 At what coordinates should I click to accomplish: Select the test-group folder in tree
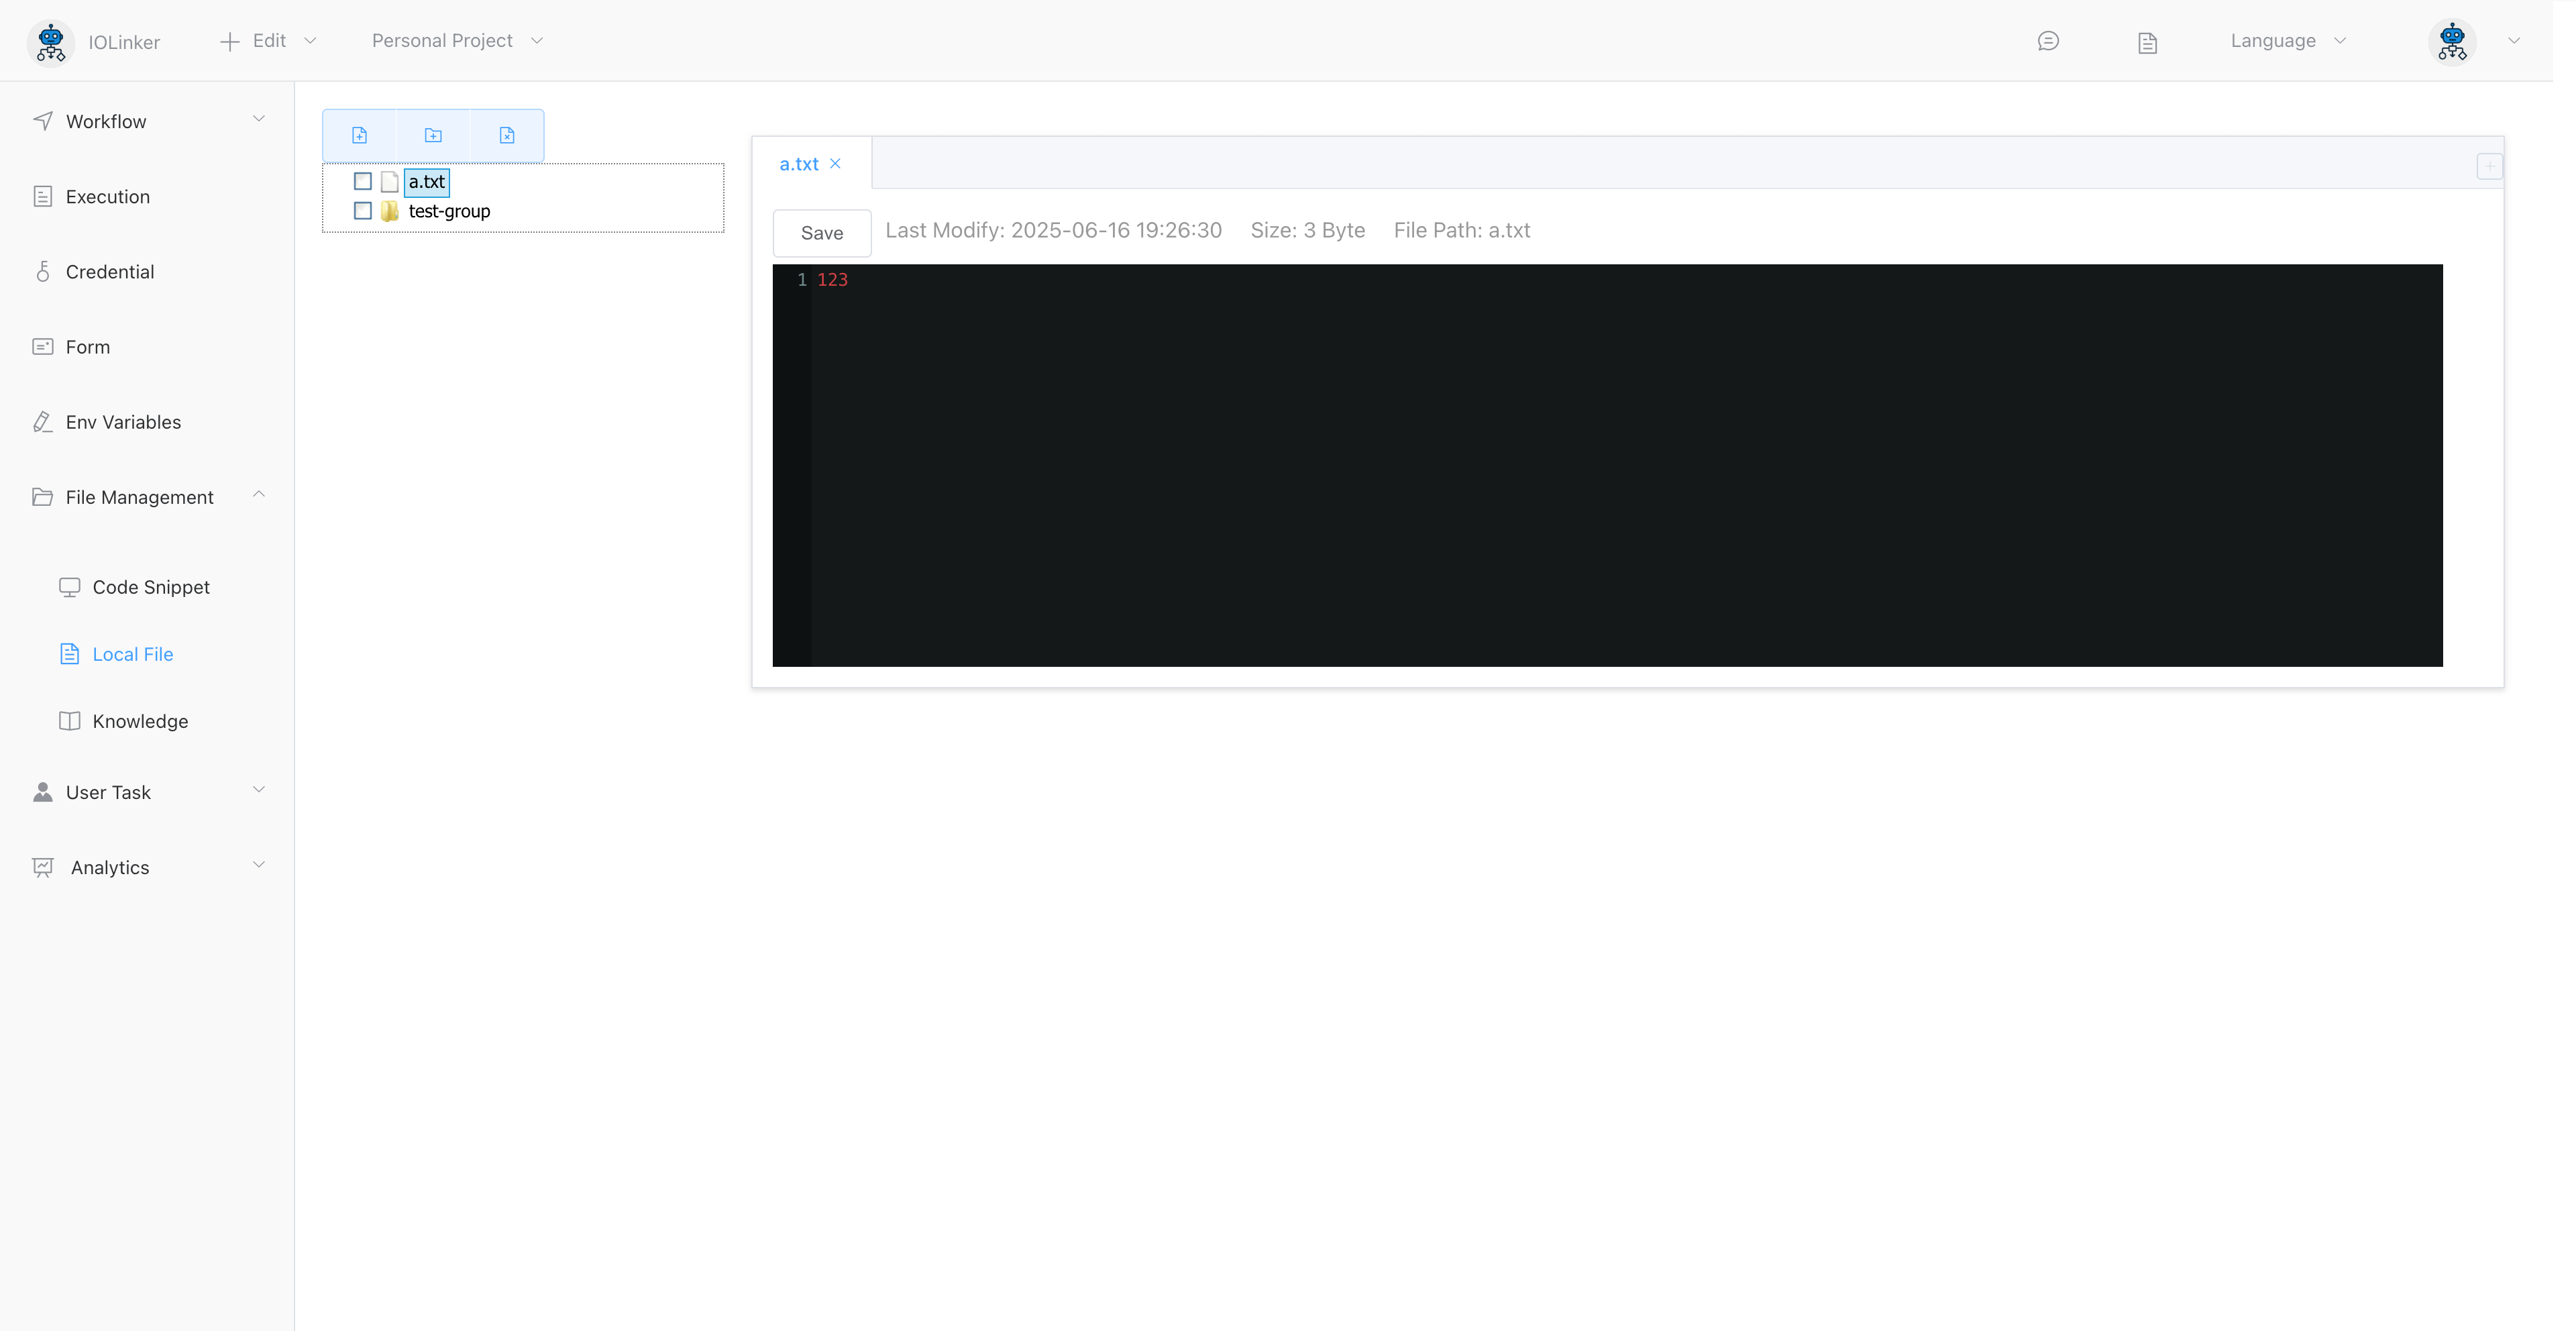click(x=449, y=211)
